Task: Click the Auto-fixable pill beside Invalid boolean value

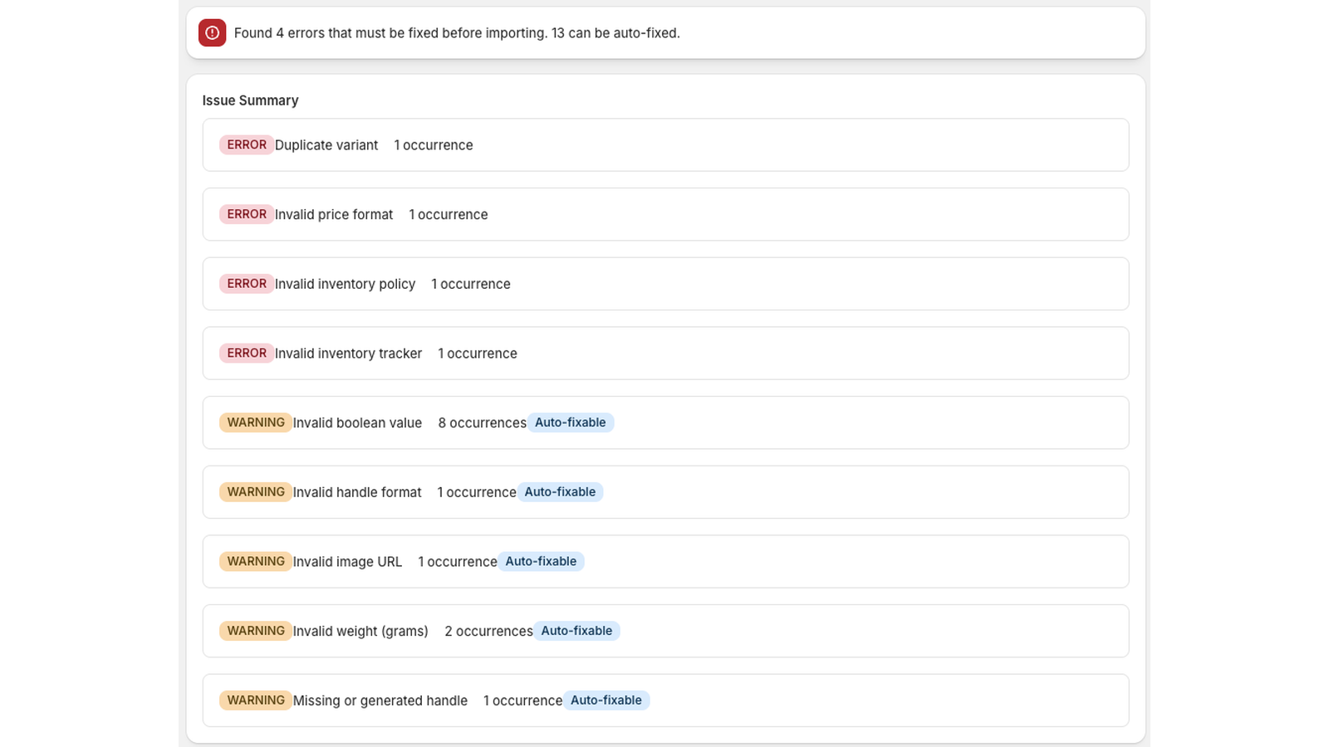Action: coord(571,422)
